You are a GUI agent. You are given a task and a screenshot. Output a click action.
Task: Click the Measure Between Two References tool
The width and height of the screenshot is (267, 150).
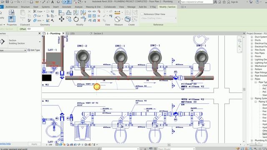click(117, 19)
